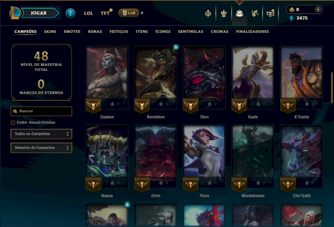The image size is (334, 227).
Task: Expand the Maestria de Campeões dropdown
Action: (x=41, y=148)
